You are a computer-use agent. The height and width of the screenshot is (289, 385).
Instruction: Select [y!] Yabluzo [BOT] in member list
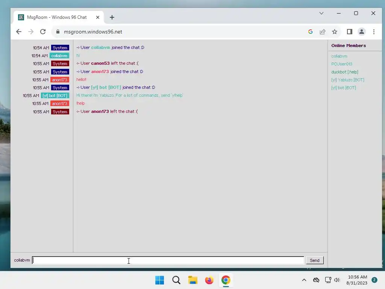tap(347, 80)
